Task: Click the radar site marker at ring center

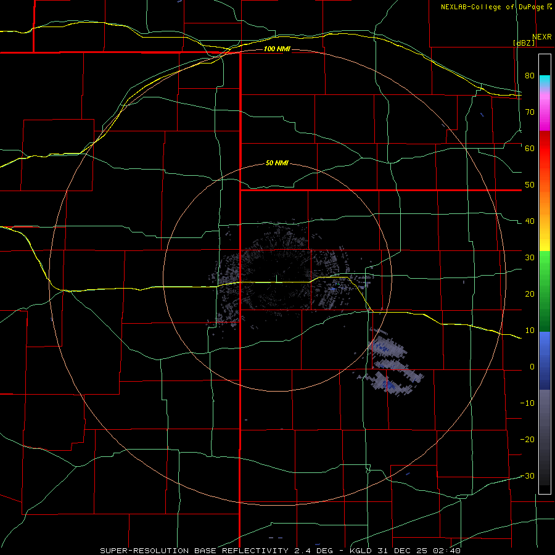Action: tap(276, 279)
